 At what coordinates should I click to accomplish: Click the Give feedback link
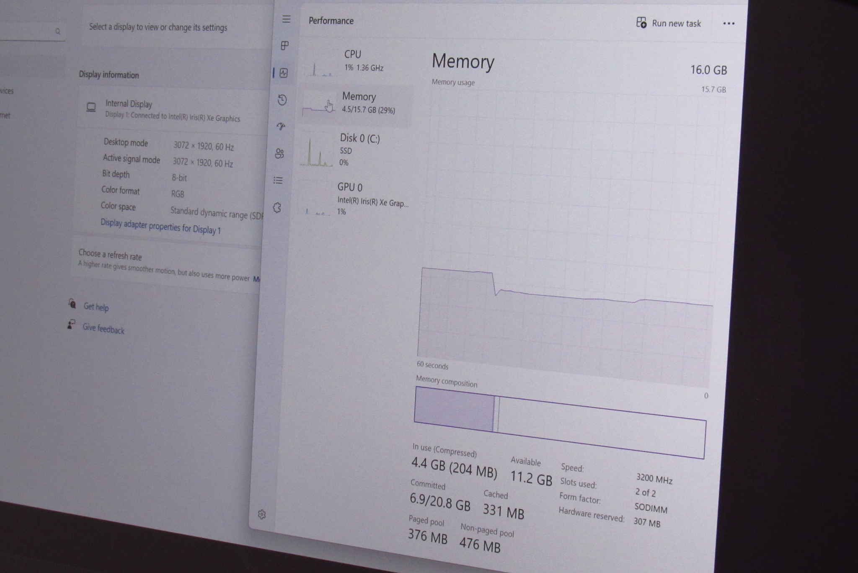[x=103, y=329]
